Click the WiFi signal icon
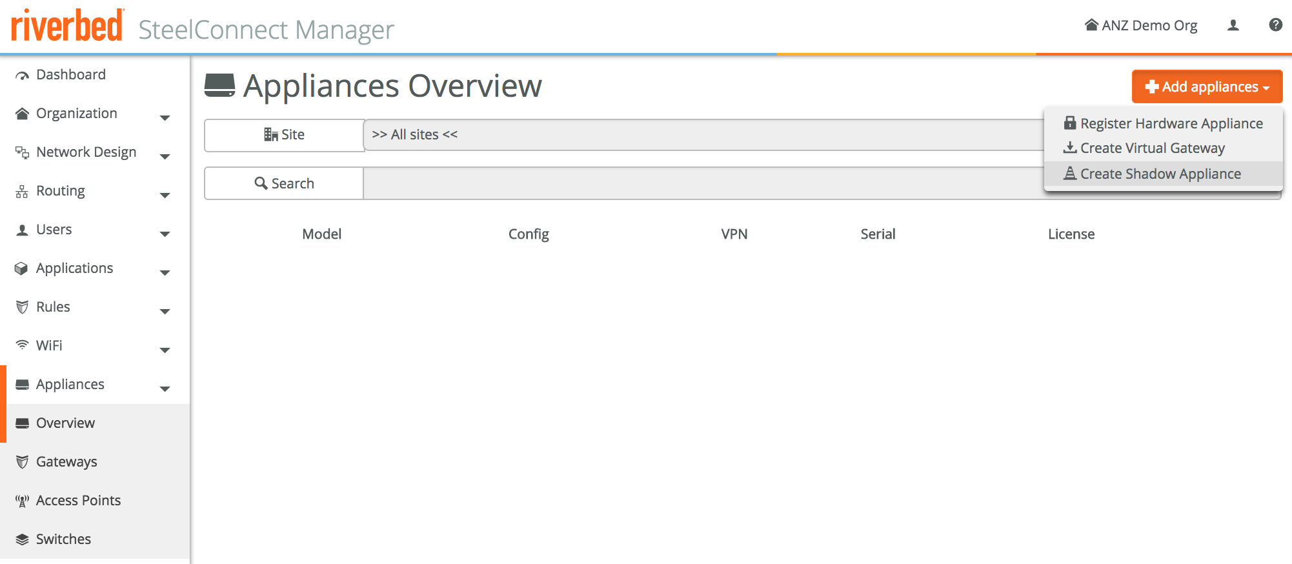This screenshot has width=1292, height=564. [x=23, y=345]
